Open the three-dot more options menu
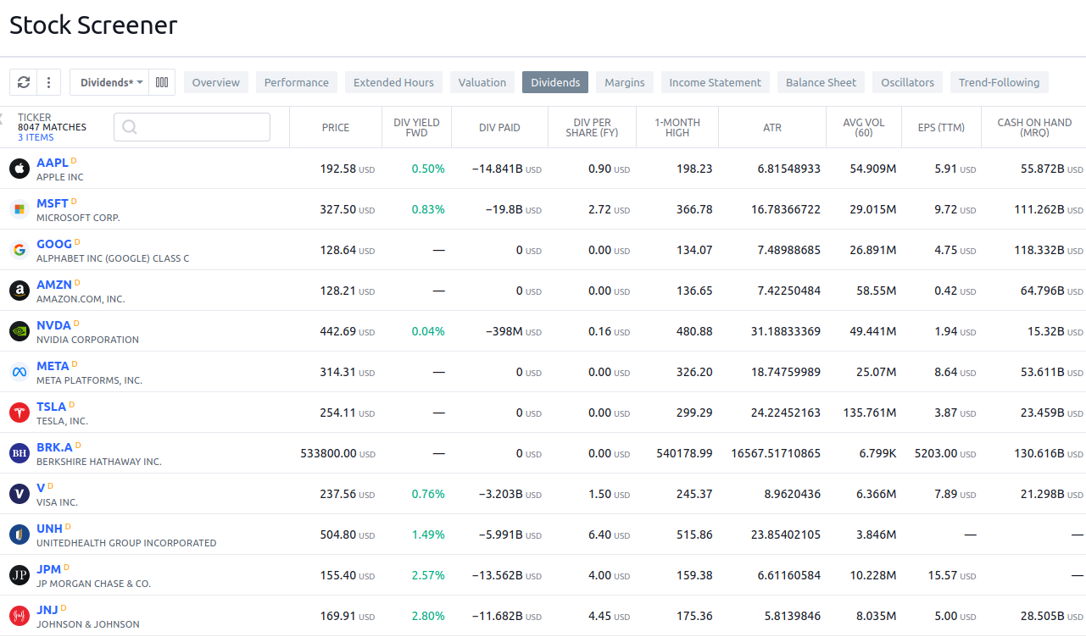 pos(49,82)
